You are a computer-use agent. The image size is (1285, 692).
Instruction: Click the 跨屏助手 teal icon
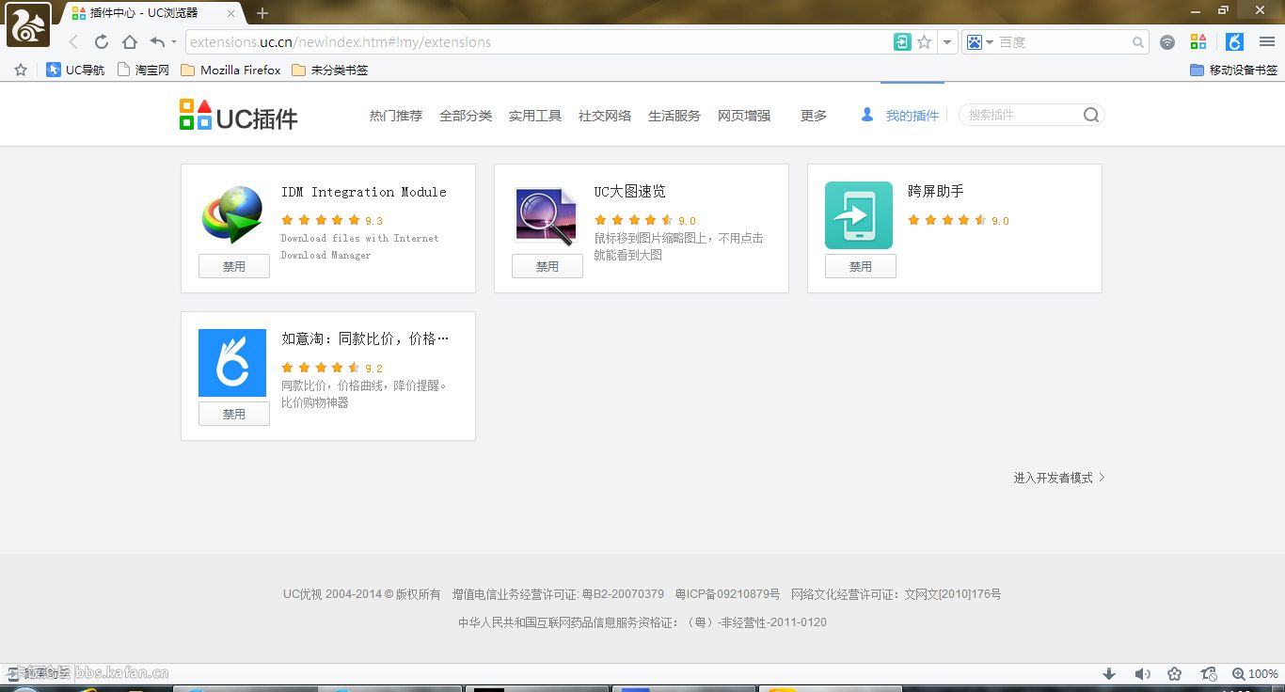click(859, 215)
